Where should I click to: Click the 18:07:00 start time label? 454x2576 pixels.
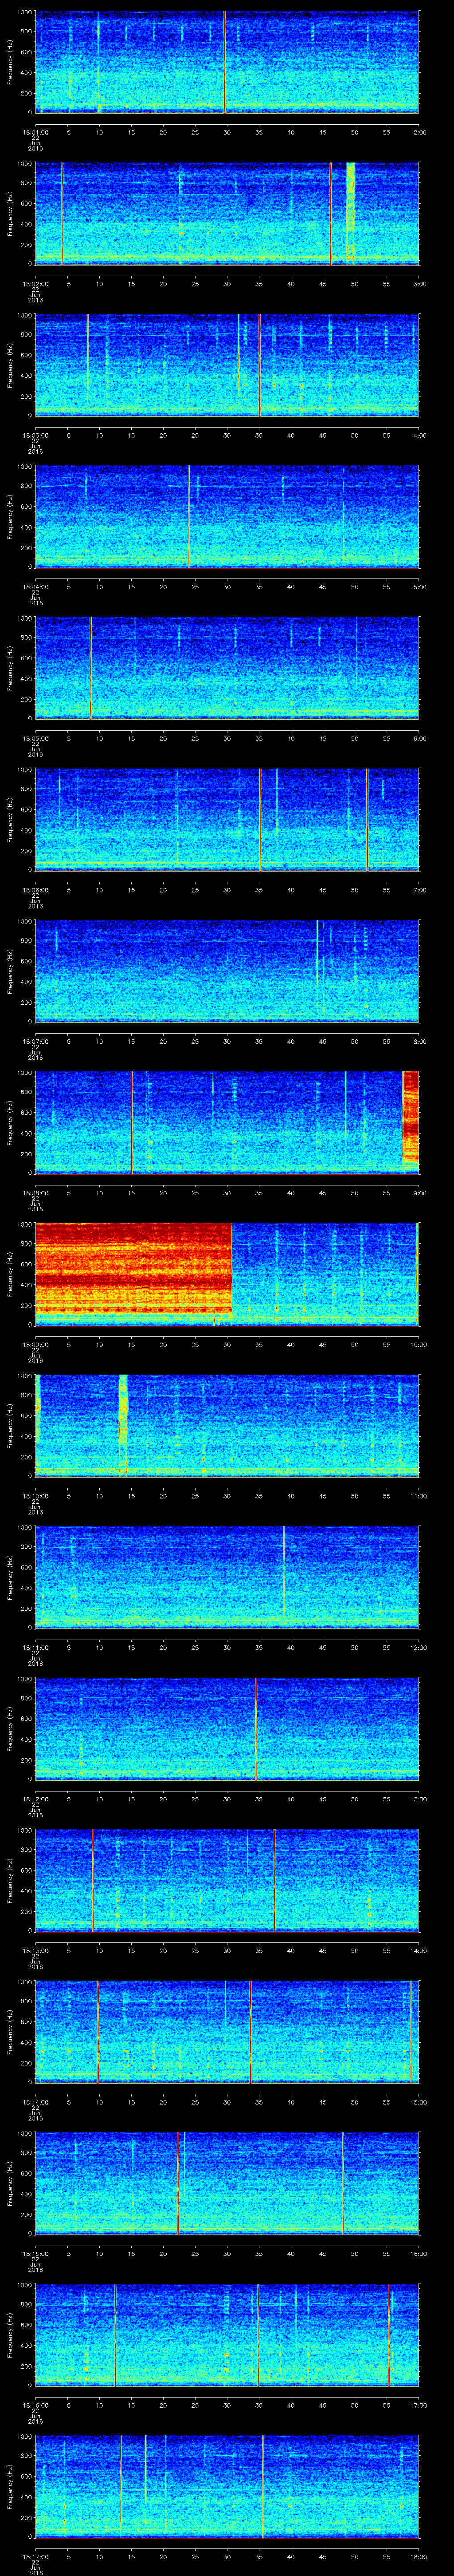click(x=35, y=1042)
